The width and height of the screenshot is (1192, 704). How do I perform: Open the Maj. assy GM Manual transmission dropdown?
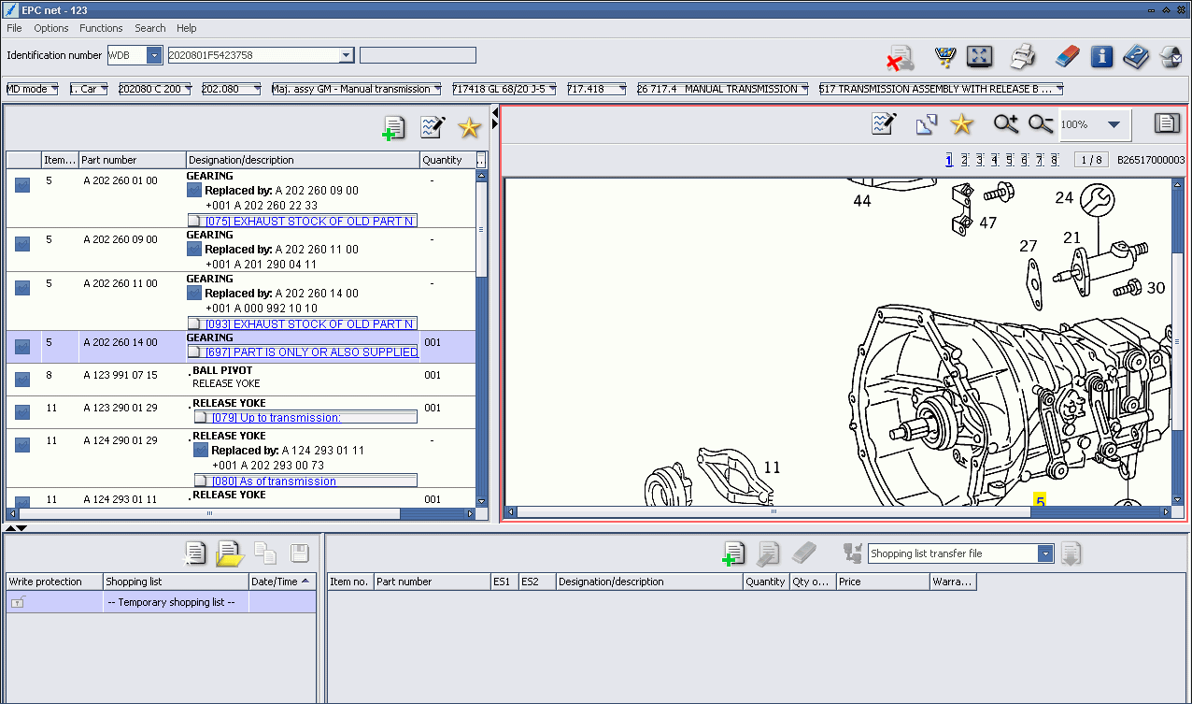pyautogui.click(x=357, y=89)
